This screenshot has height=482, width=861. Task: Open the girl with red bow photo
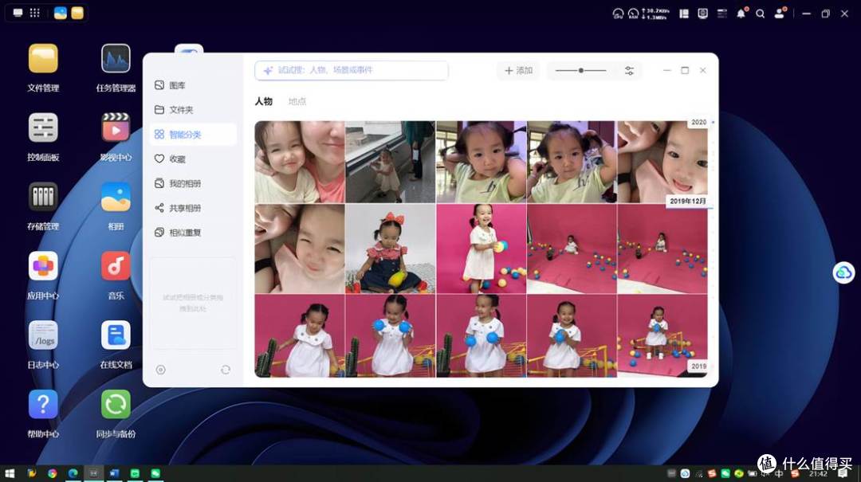click(x=391, y=249)
